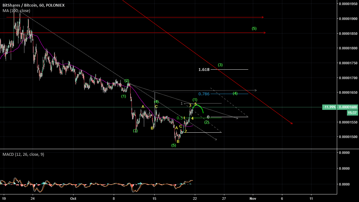The image size is (359, 202).
Task: Click the 0.00001550 price axis label
Action: [x=348, y=122]
